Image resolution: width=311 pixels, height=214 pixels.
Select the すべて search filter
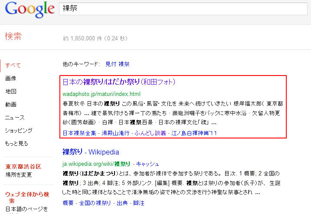13,65
